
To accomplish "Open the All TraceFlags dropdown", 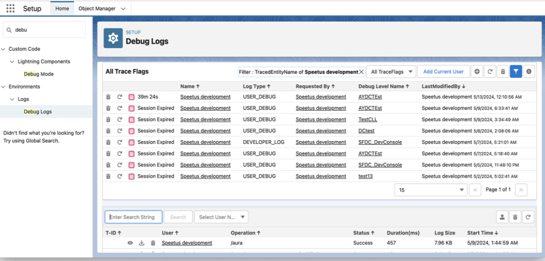I will 390,72.
